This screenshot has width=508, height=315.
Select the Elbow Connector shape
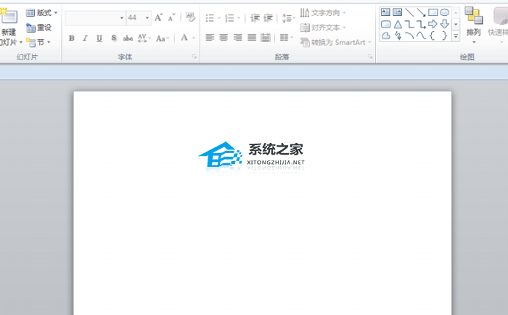409,24
